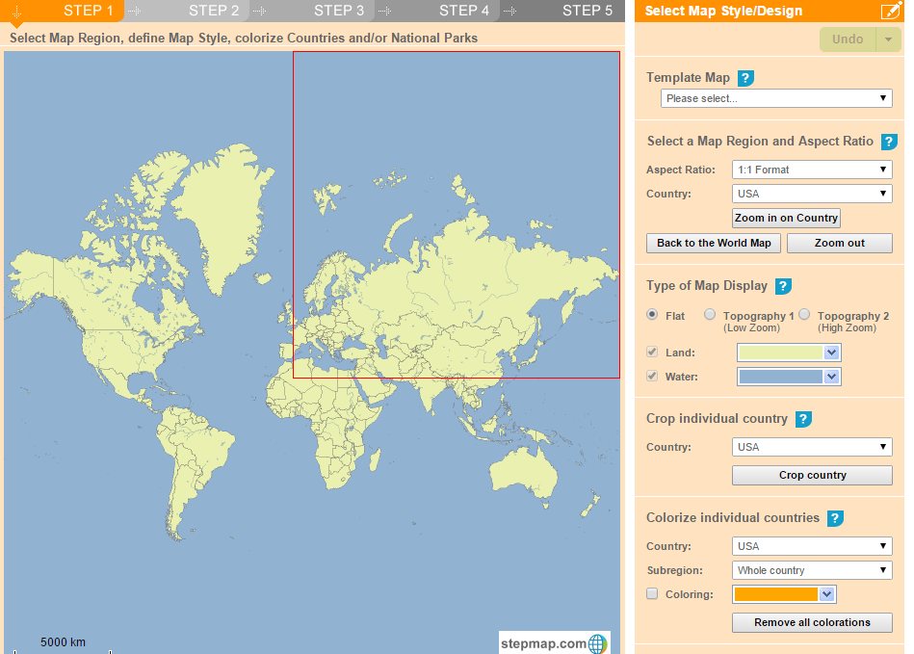
Task: Select the Topography 1 radio button
Action: click(709, 314)
